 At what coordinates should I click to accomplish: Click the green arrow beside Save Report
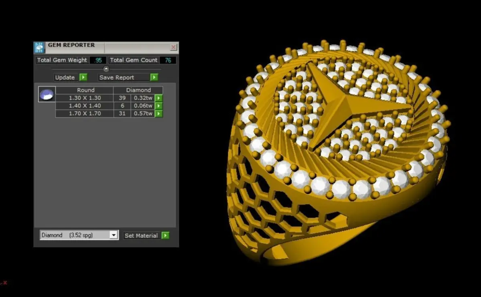click(154, 77)
